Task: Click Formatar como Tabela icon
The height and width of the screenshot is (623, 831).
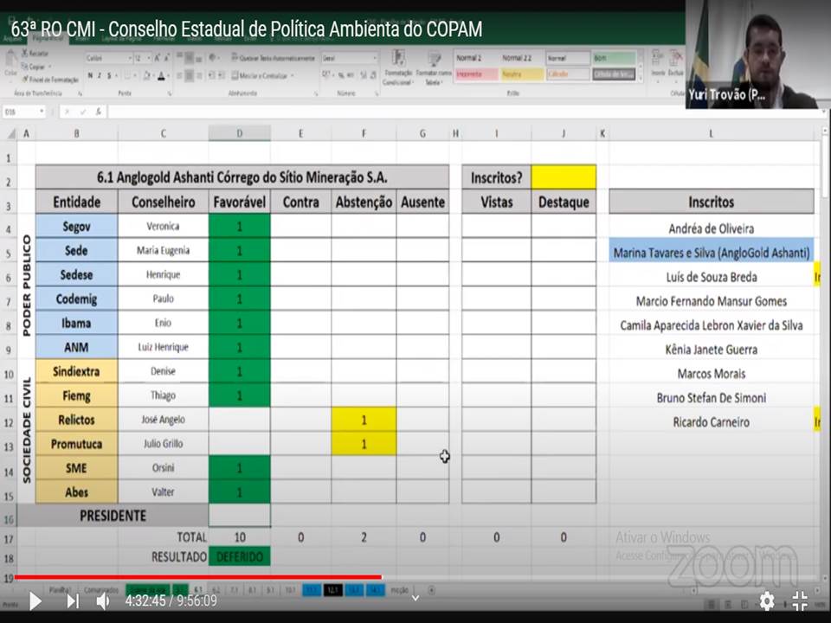Action: tap(433, 66)
